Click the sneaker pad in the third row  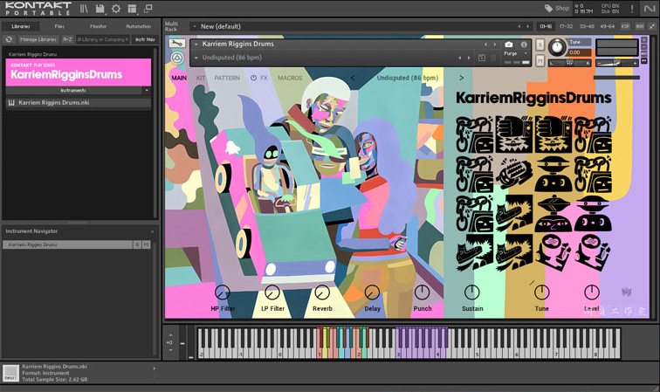click(514, 213)
